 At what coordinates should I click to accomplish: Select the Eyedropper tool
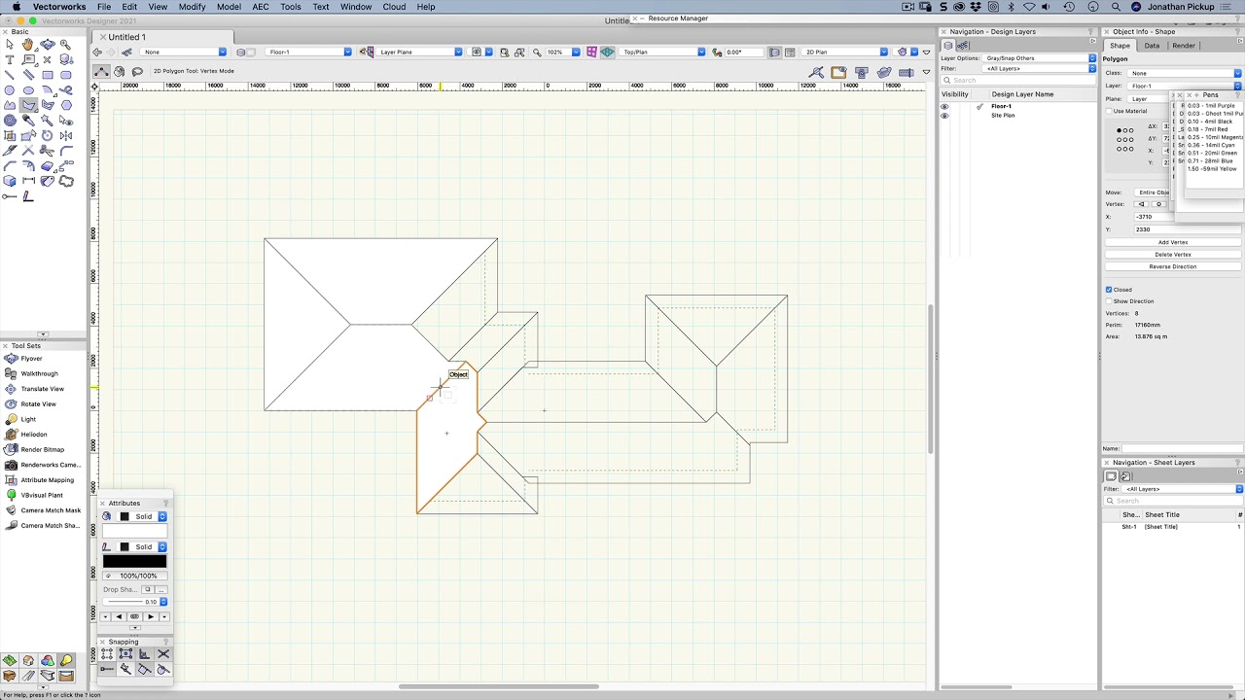click(x=28, y=121)
